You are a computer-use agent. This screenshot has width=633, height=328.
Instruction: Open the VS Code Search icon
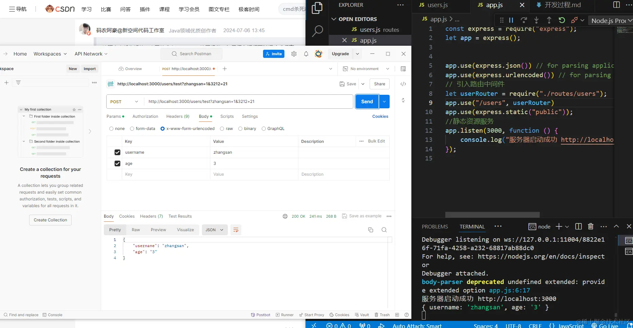click(x=317, y=31)
